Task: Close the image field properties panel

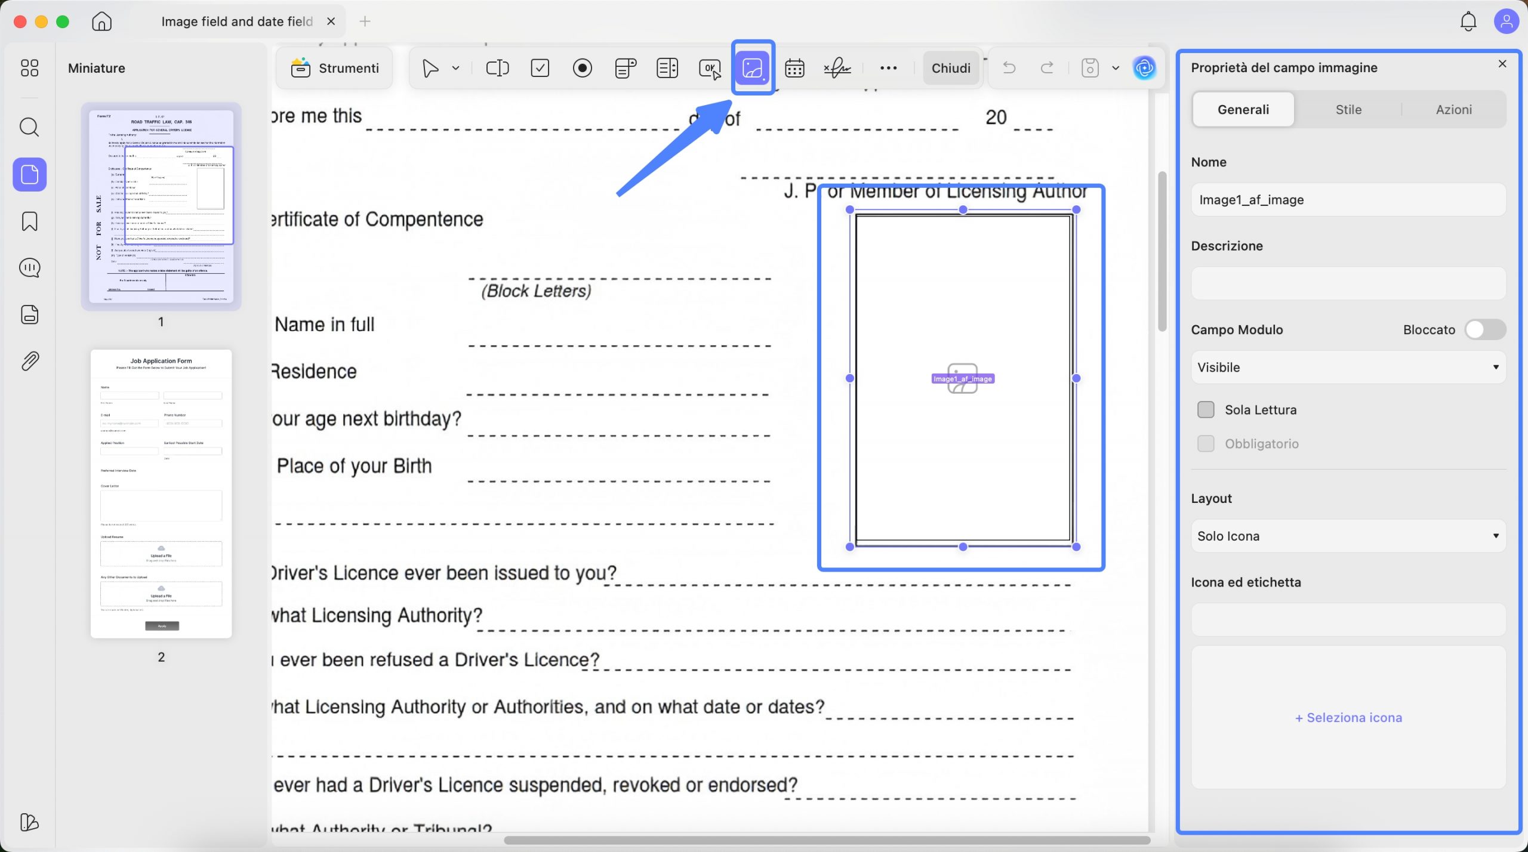Action: pos(1502,64)
